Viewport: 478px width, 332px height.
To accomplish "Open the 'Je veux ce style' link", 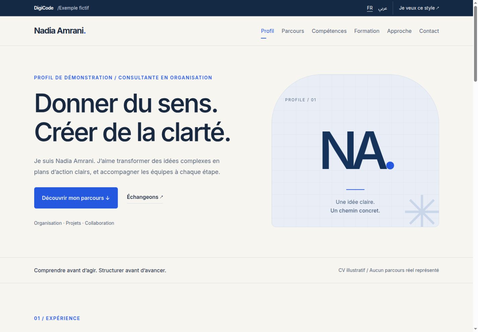I will [x=419, y=8].
